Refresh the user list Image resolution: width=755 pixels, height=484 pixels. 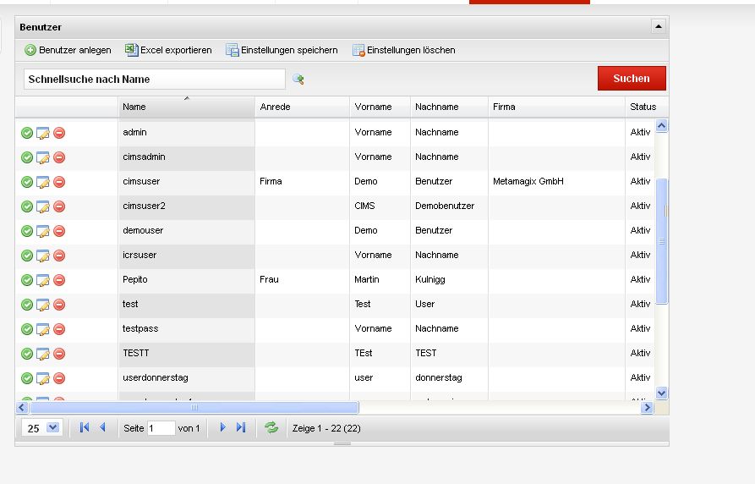click(271, 427)
